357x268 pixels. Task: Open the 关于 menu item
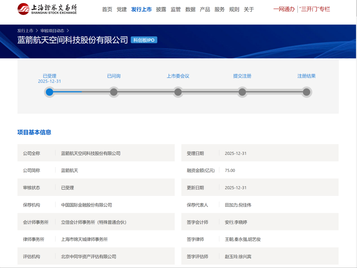249,9
